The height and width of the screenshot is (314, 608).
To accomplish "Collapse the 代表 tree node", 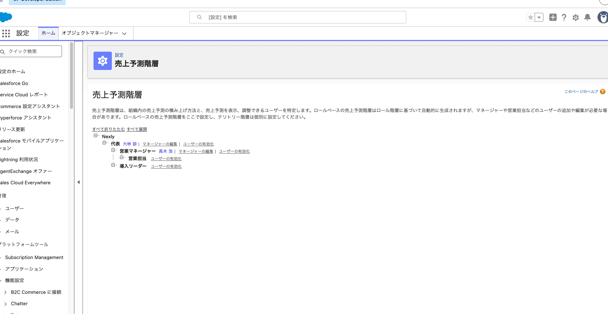I will [105, 143].
